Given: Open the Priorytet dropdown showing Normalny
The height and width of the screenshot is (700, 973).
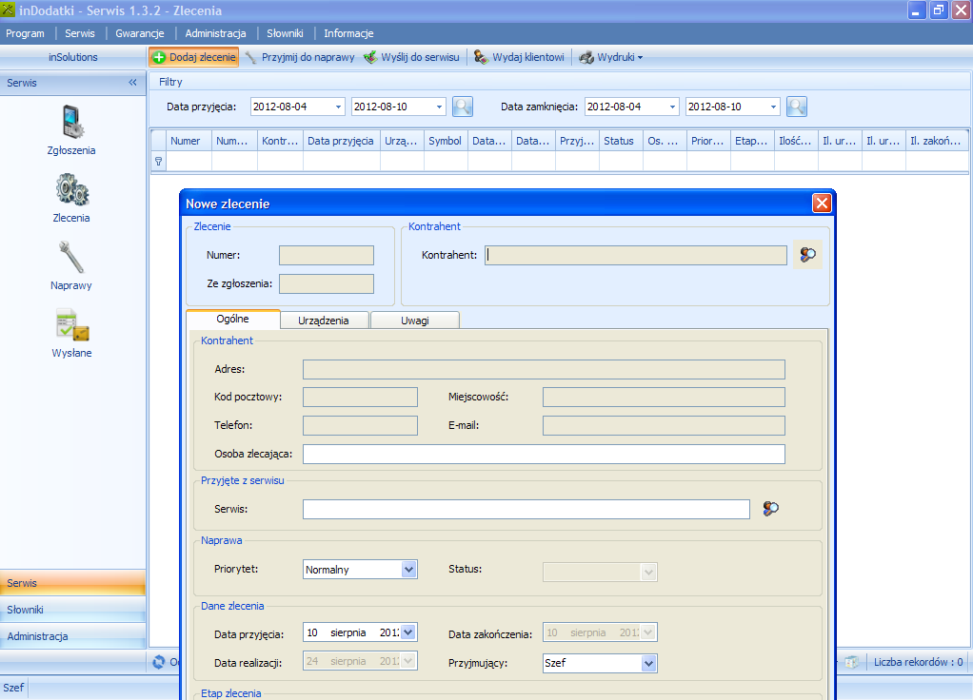Looking at the screenshot, I should pos(408,569).
